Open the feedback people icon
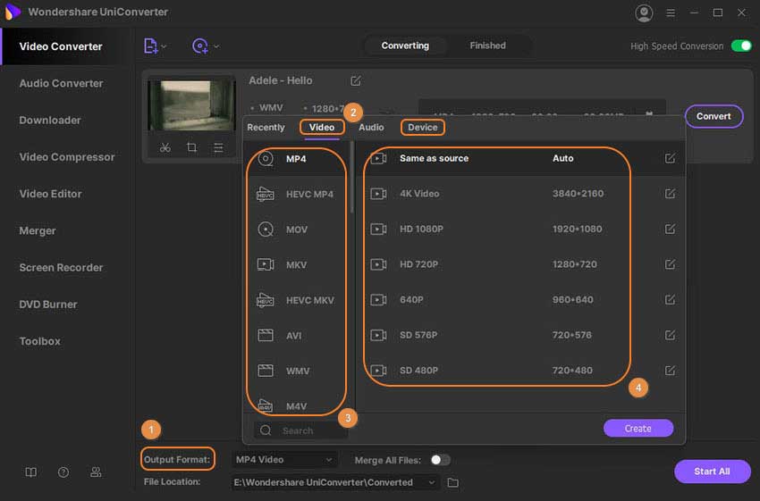 [x=96, y=472]
